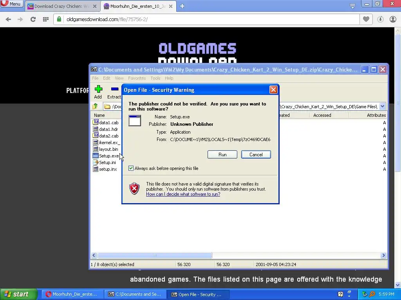Click the 5:59 PM system clock
401x300 pixels.
[387, 294]
